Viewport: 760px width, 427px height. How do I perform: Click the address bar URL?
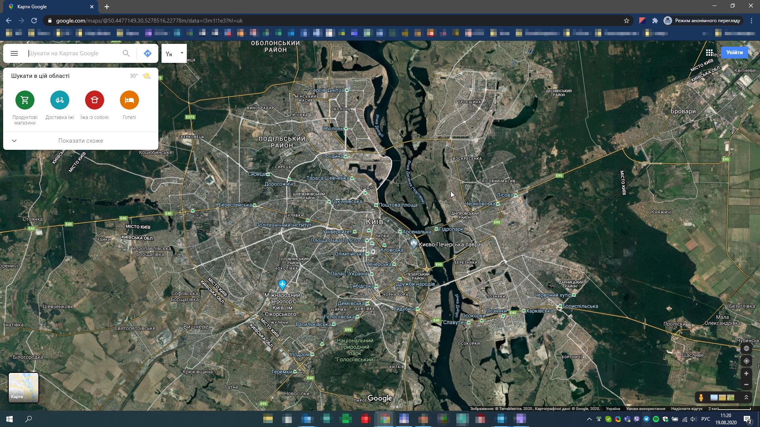pyautogui.click(x=149, y=21)
